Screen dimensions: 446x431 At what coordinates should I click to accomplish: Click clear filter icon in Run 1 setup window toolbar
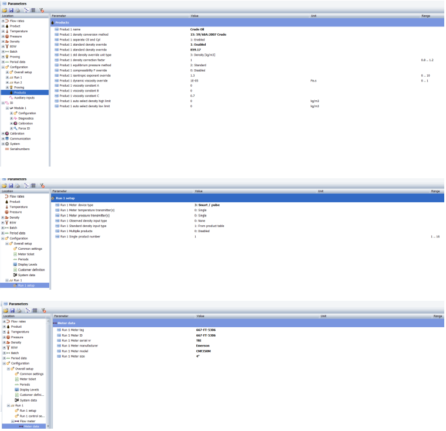(x=42, y=186)
